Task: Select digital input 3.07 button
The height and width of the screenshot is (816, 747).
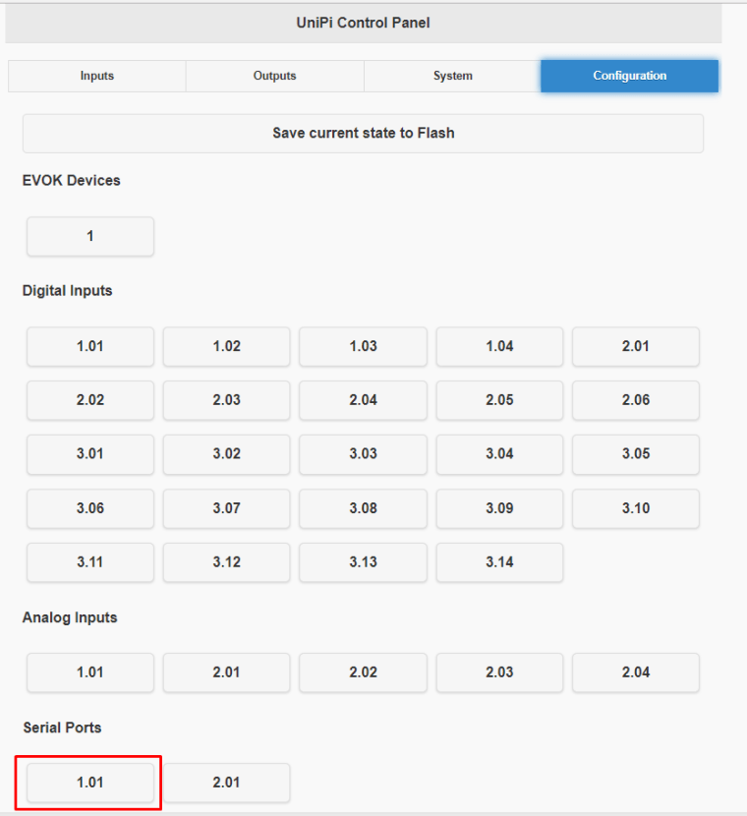Action: (226, 508)
